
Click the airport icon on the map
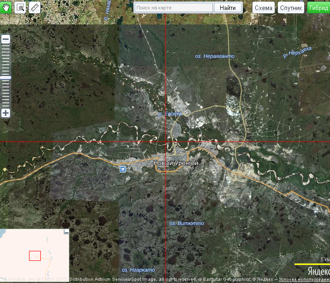point(122,169)
